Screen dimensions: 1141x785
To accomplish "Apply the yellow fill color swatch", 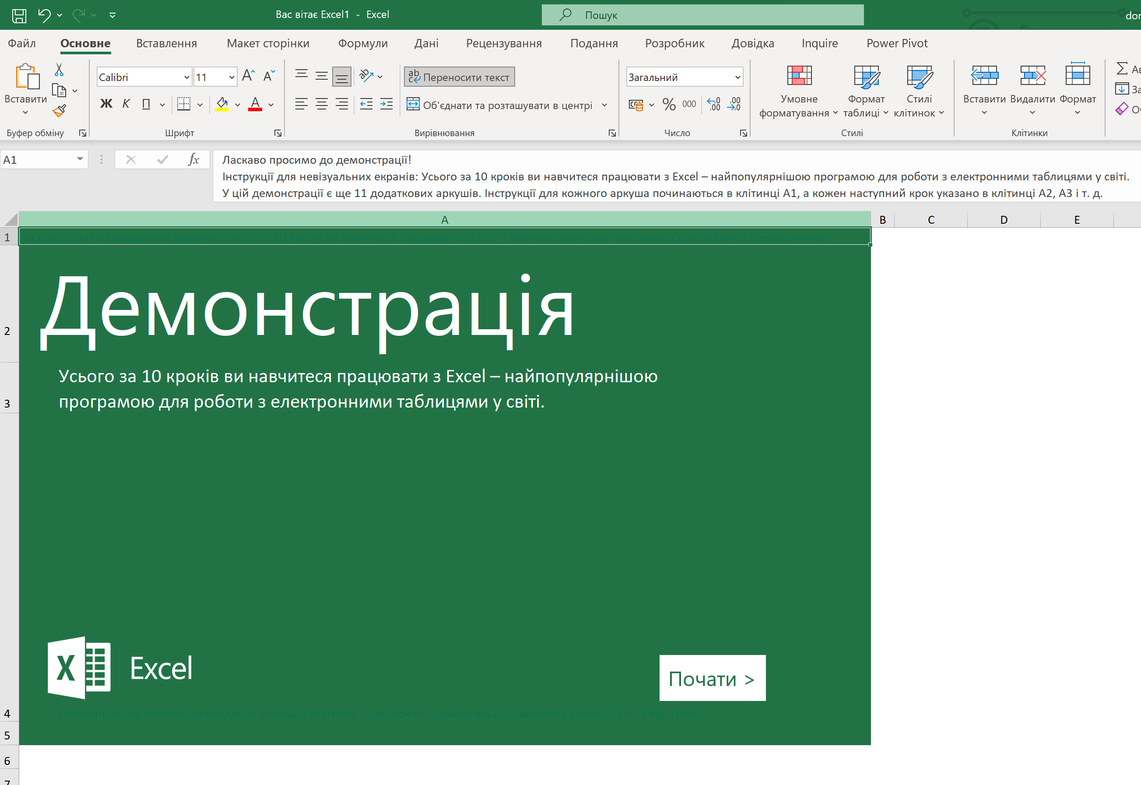I will tap(222, 104).
